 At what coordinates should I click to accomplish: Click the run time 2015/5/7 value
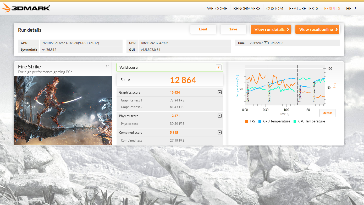[267, 43]
